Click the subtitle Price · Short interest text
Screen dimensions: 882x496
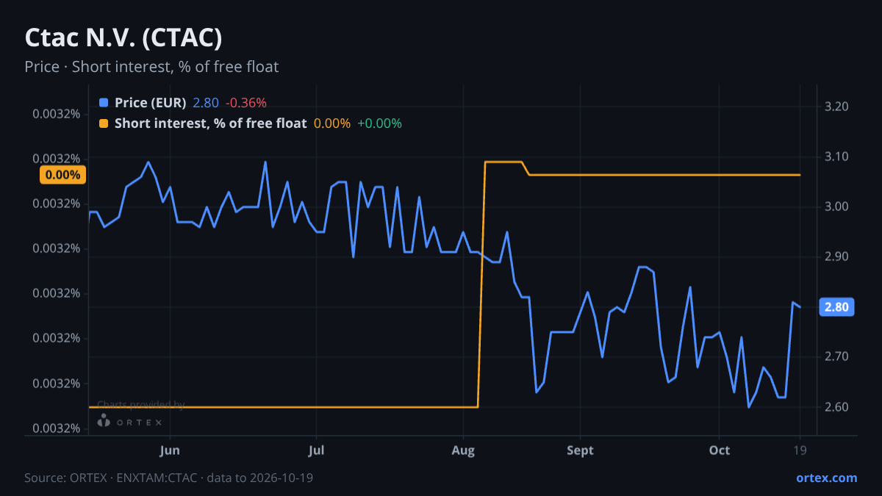click(151, 67)
